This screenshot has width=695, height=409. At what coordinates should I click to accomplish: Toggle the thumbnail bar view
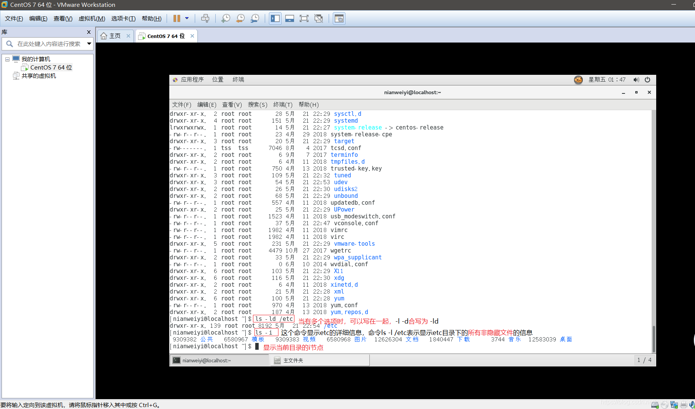(289, 18)
